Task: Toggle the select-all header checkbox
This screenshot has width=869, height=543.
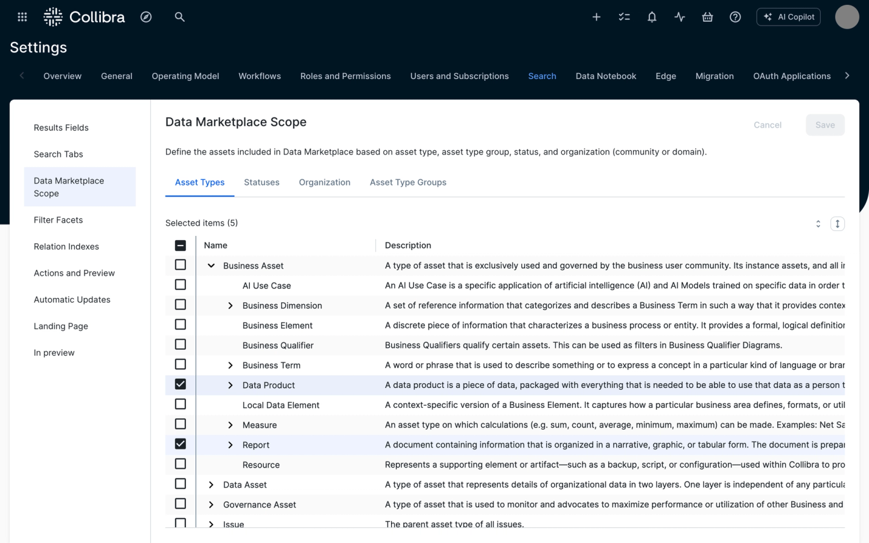Action: pos(180,246)
